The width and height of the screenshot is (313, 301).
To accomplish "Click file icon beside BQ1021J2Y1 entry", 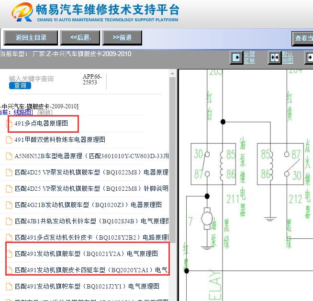I will pos(9,287).
